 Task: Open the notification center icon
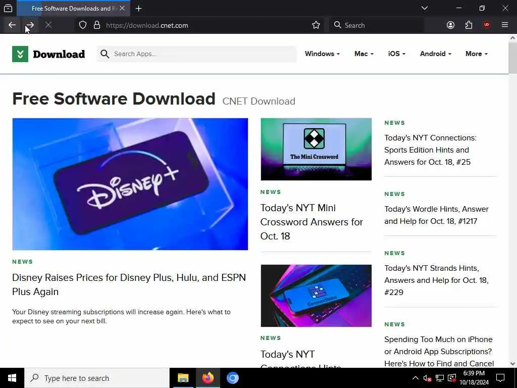[x=500, y=378]
